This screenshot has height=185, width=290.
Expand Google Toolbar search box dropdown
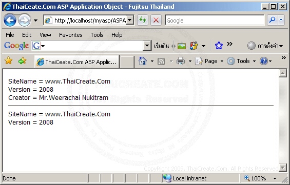[147, 46]
